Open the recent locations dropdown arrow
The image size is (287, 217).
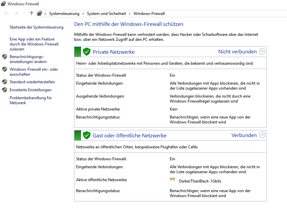24,14
